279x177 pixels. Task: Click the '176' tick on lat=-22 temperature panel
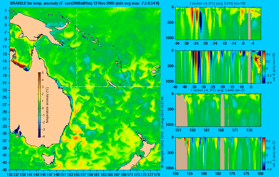click(x=249, y=130)
